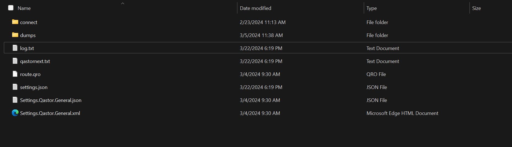The width and height of the screenshot is (512, 147).
Task: Click the connect folder icon
Action: 15,22
